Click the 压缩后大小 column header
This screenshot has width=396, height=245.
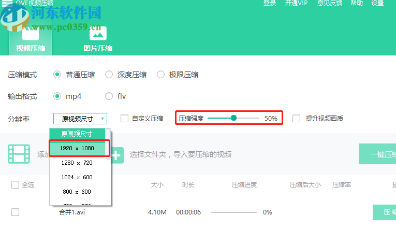(305, 185)
